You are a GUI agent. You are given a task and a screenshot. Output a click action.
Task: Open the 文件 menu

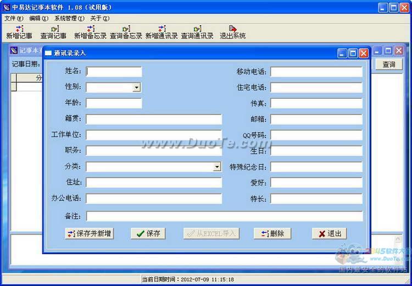point(14,18)
